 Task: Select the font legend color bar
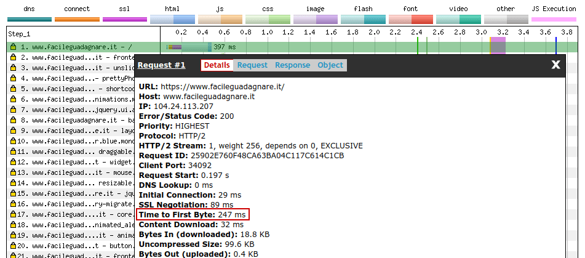click(x=411, y=20)
